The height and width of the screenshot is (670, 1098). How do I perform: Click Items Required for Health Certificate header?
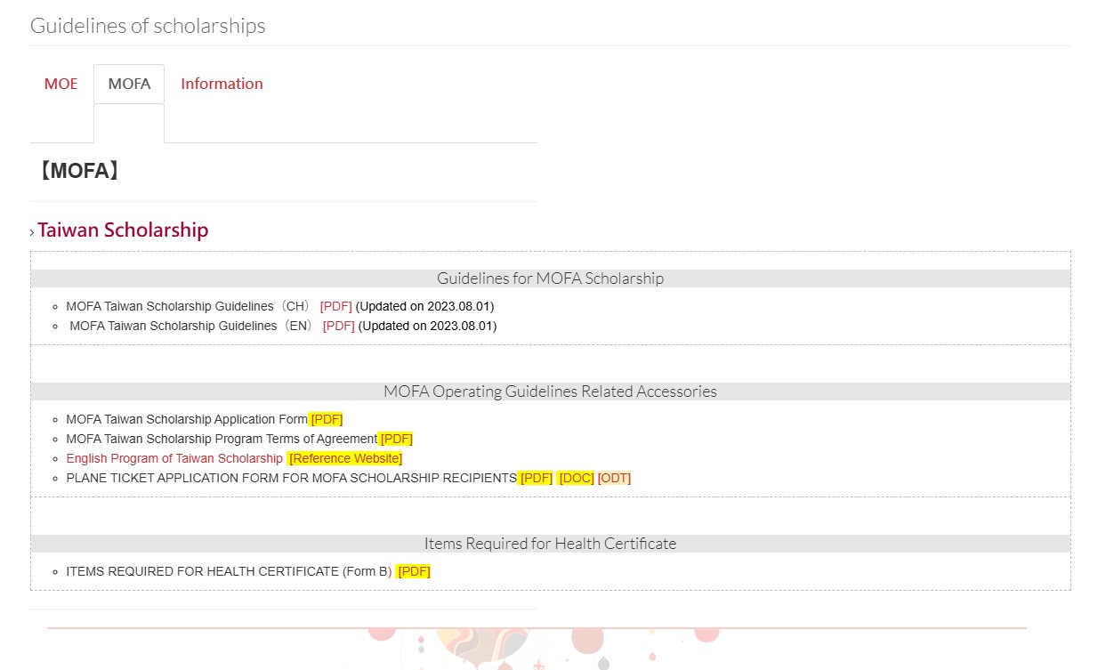point(550,544)
